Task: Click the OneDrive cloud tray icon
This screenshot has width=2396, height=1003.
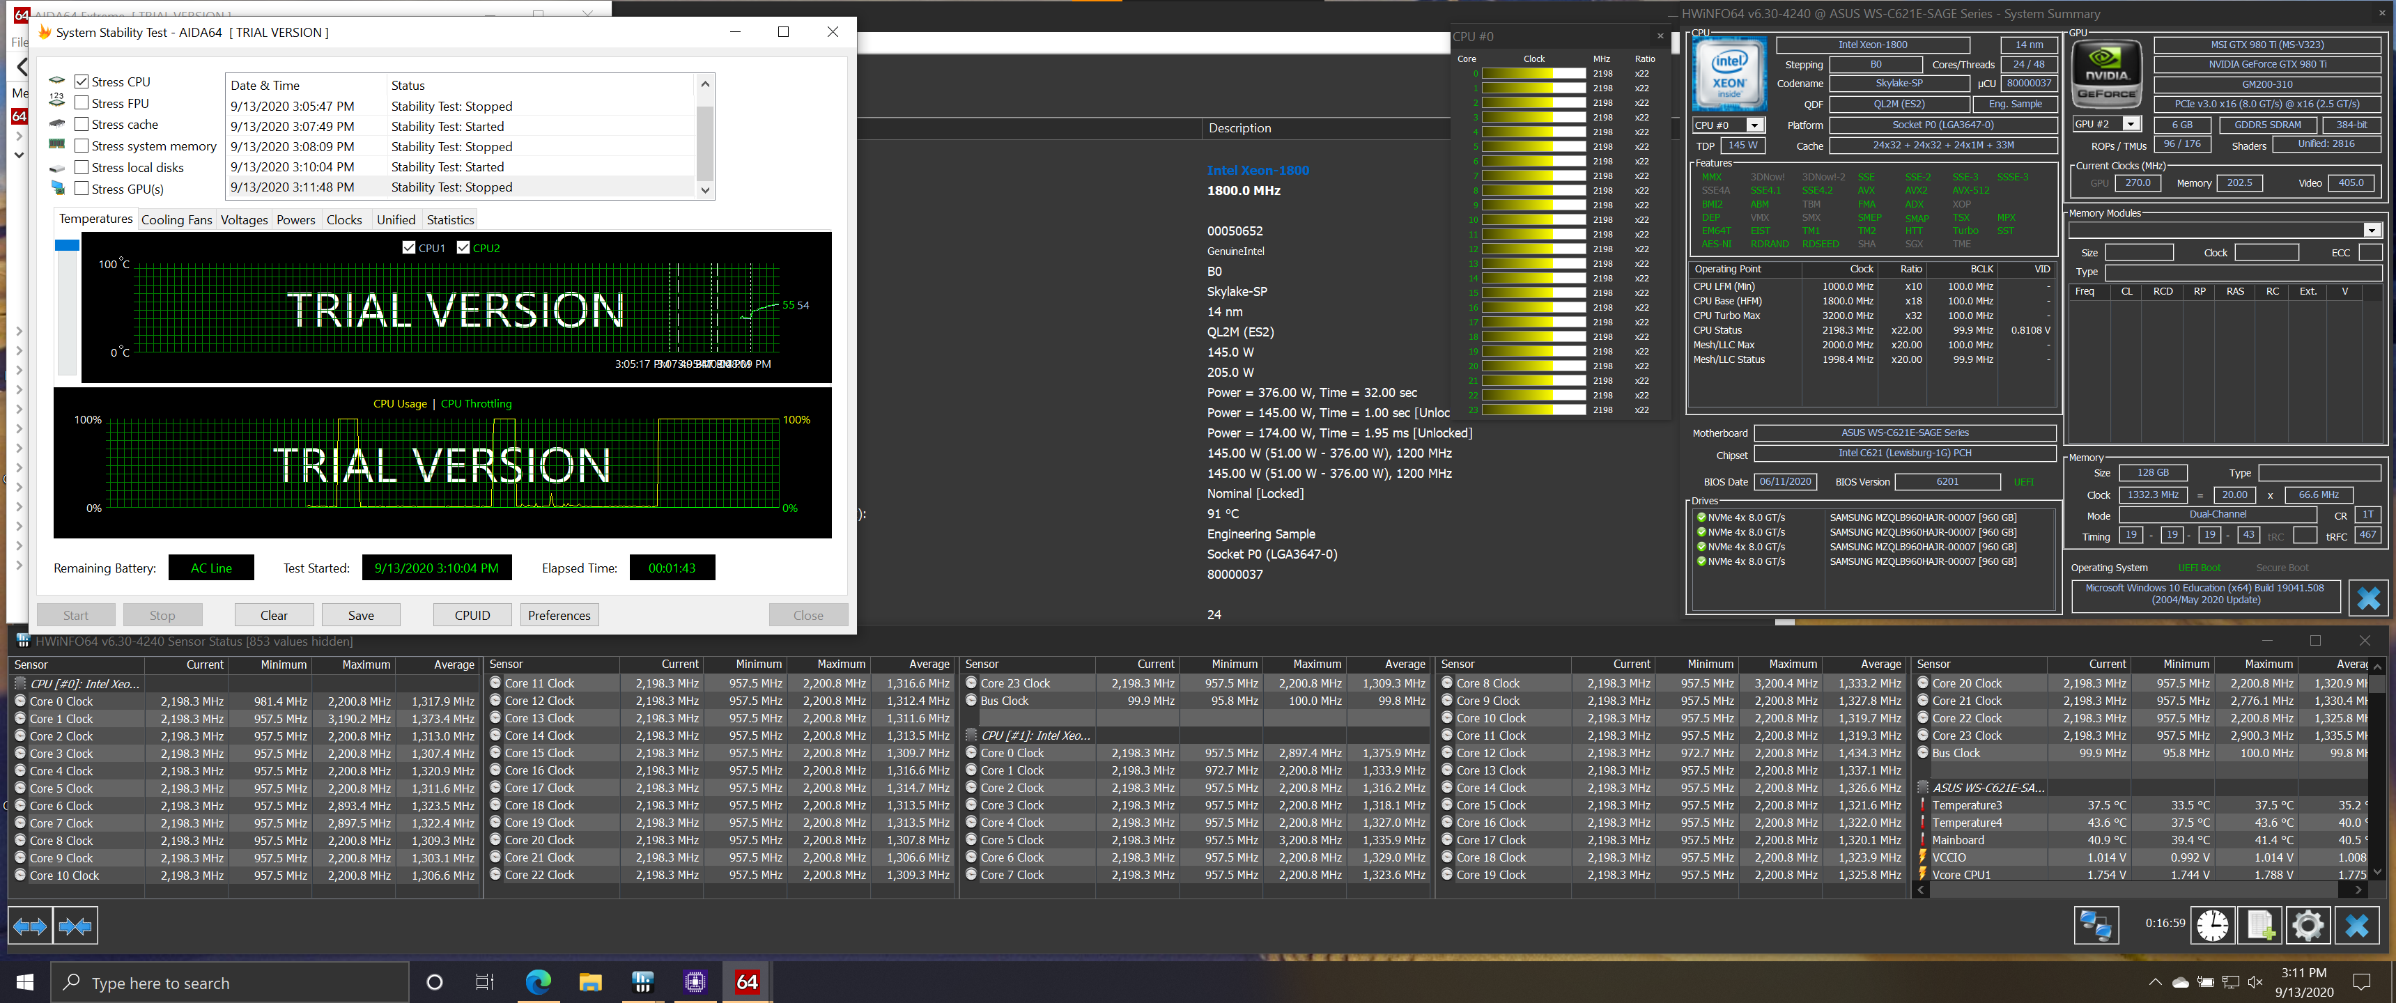Action: point(2180,983)
